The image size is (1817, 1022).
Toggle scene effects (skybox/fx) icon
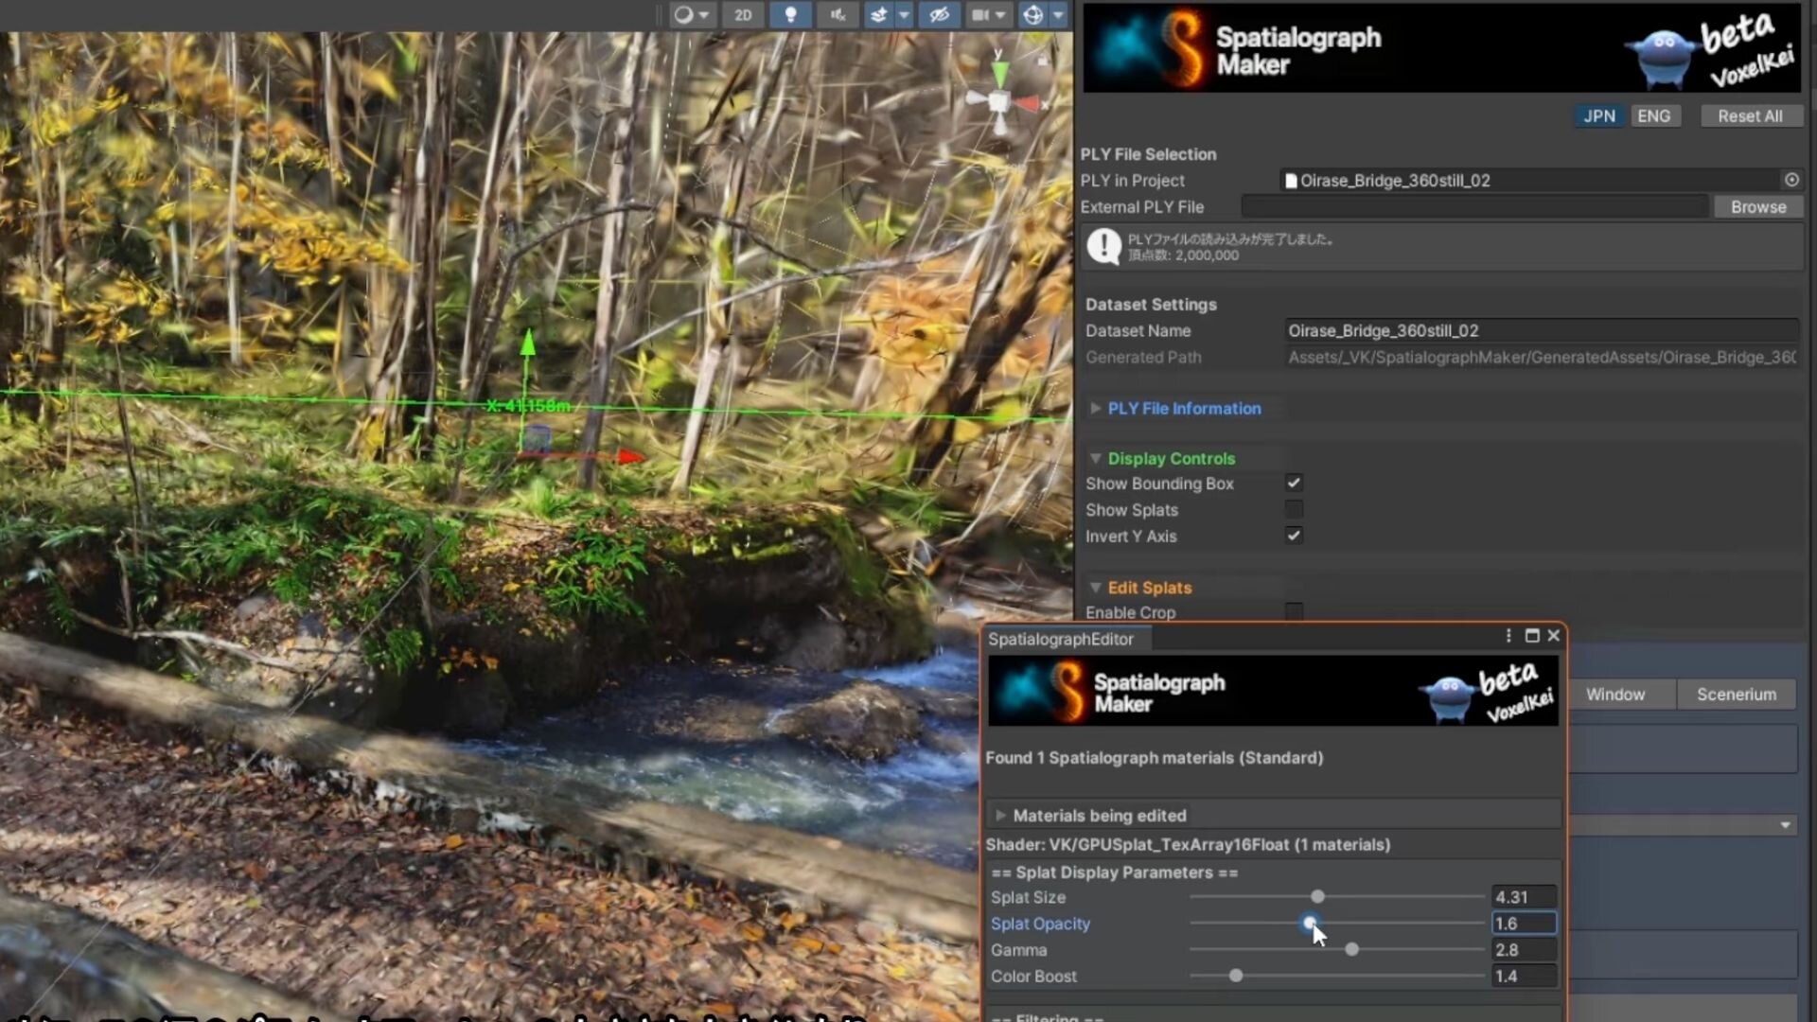click(x=879, y=15)
